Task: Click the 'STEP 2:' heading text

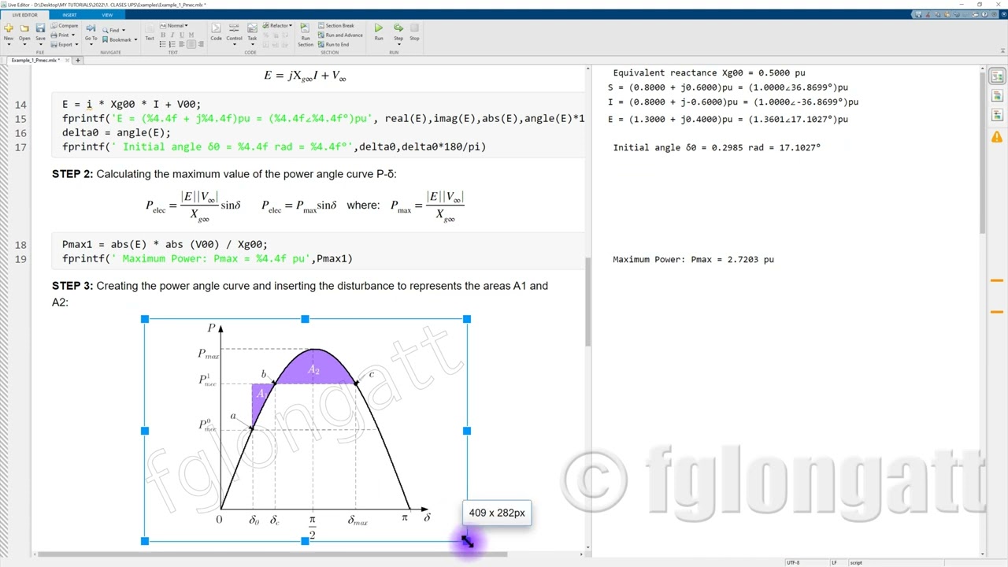Action: [72, 174]
